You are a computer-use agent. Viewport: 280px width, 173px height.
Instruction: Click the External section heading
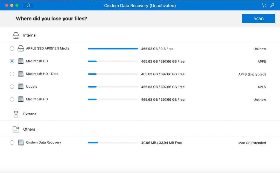30,114
